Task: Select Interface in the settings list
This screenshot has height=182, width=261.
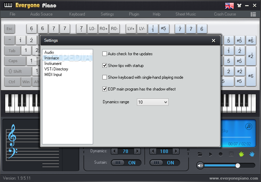Action: [68, 58]
